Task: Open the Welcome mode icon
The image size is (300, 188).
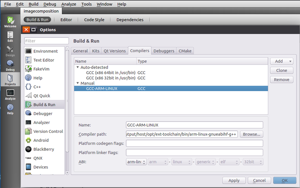Action: (10, 21)
